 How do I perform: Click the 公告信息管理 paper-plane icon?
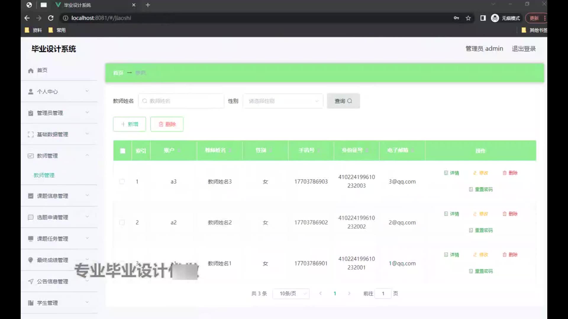[x=30, y=281]
